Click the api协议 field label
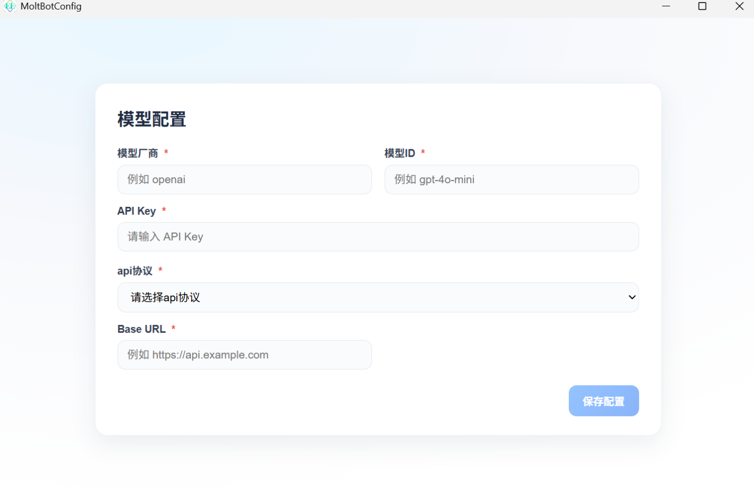Screen dimensions: 754x495 tap(135, 271)
